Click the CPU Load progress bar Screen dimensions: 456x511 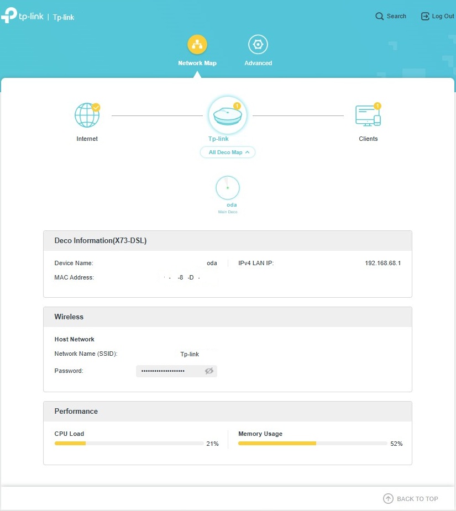(x=129, y=444)
